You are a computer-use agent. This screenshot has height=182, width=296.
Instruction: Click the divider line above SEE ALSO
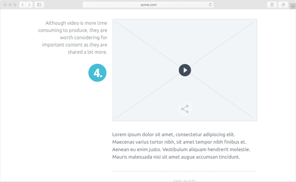184,171
